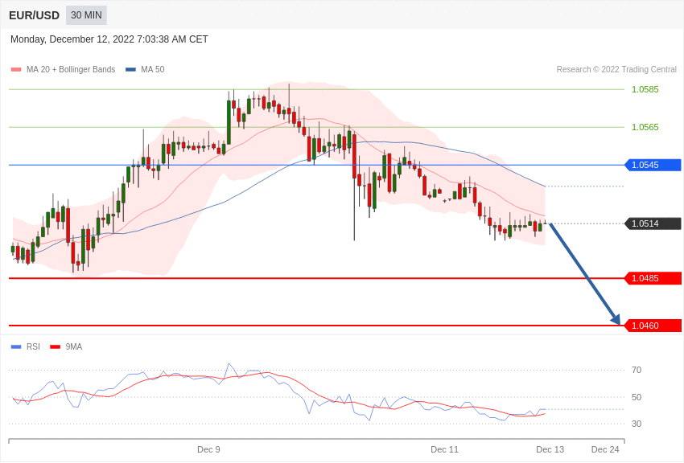Click the MA 20 + Bollinger Bands label
The image size is (684, 463).
click(x=71, y=70)
